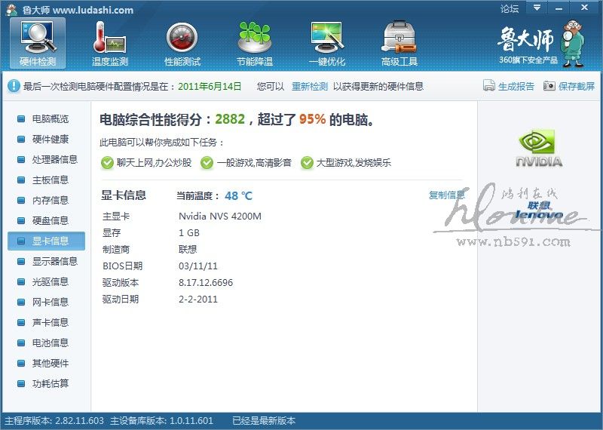603x430 pixels.
Task: Click 主设备库版本: 1.0.11.601 in status bar
Action: (161, 421)
